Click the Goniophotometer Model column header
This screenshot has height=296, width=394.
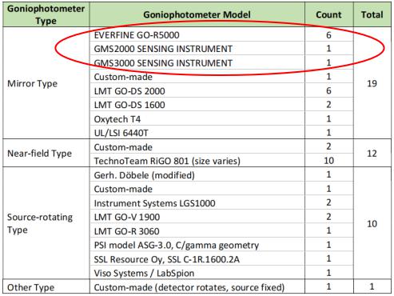click(197, 14)
